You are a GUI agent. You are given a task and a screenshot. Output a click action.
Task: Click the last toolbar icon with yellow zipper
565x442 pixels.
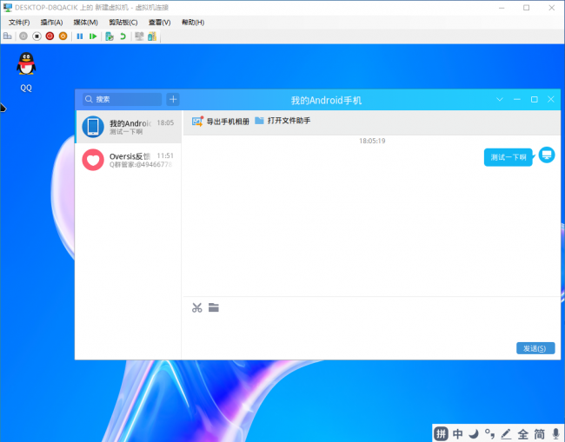(x=152, y=36)
